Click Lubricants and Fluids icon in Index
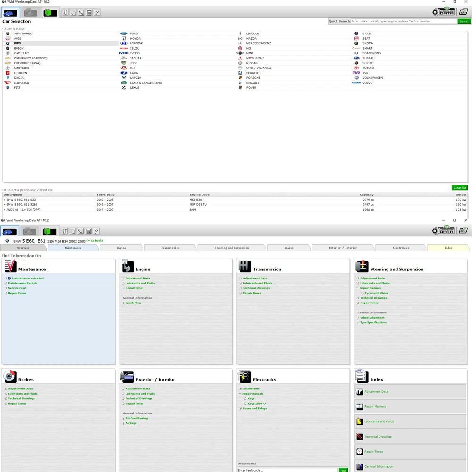 [x=360, y=421]
